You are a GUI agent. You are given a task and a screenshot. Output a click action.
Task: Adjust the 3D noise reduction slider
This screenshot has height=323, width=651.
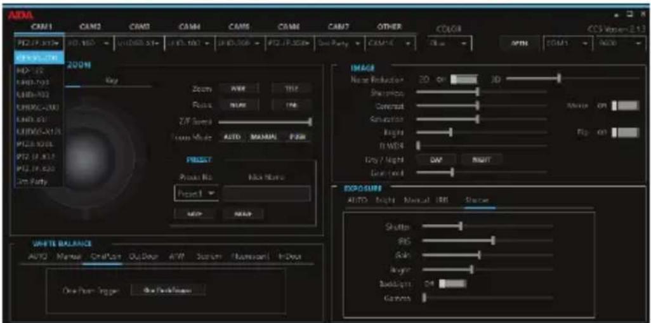coord(572,78)
